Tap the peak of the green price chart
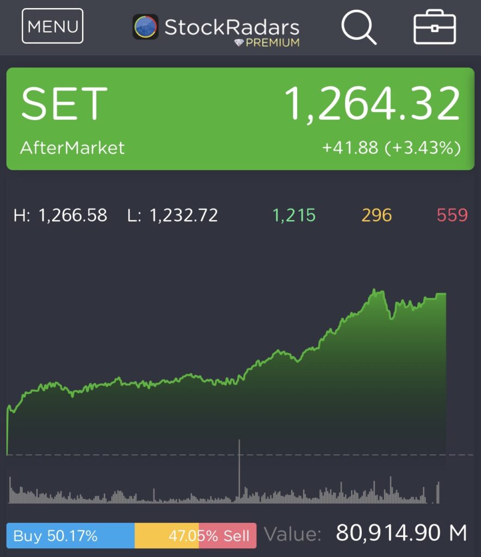The height and width of the screenshot is (557, 481). click(x=375, y=291)
